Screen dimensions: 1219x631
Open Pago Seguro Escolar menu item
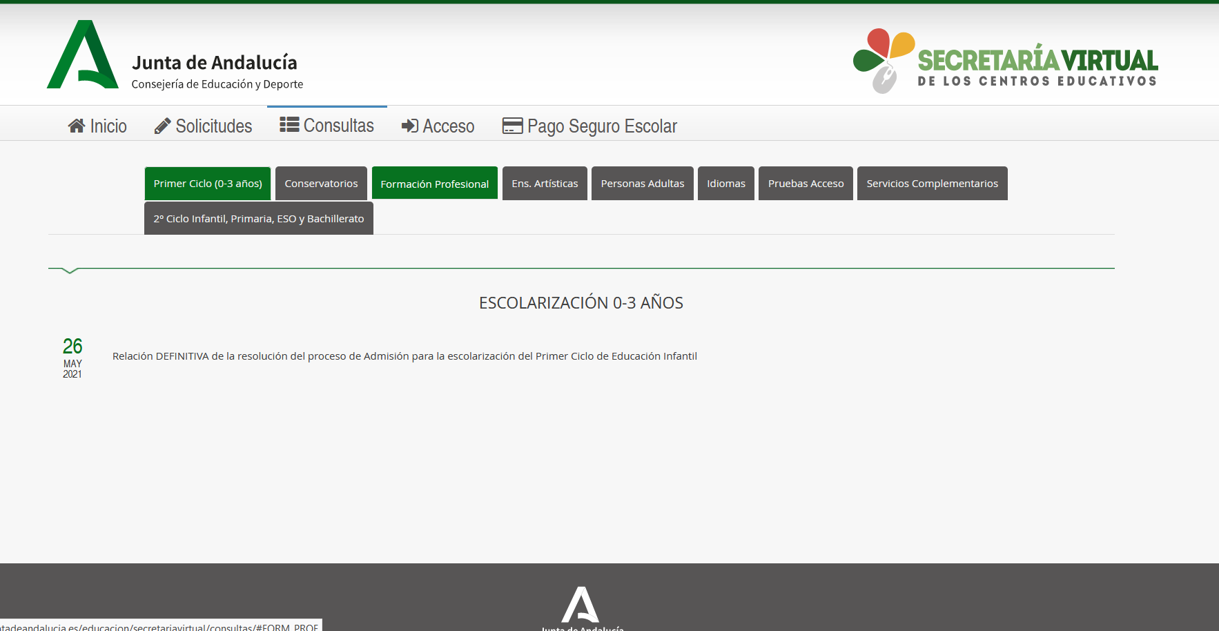(589, 126)
